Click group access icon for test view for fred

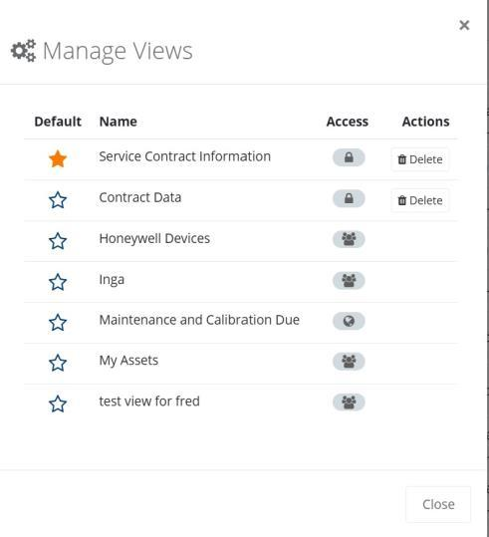pyautogui.click(x=349, y=403)
